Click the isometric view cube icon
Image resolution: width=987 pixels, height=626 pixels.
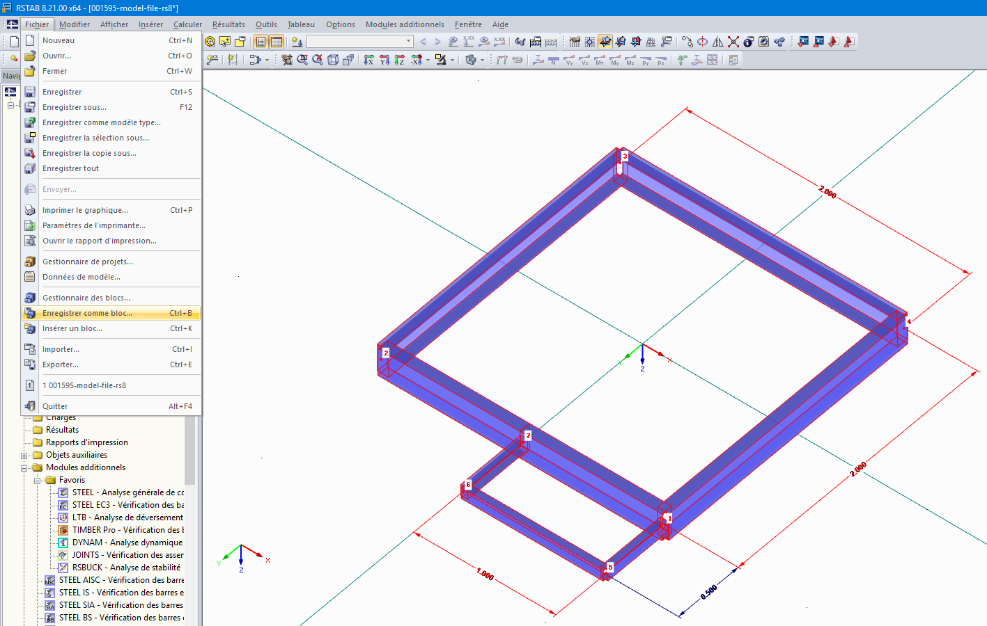click(x=333, y=60)
